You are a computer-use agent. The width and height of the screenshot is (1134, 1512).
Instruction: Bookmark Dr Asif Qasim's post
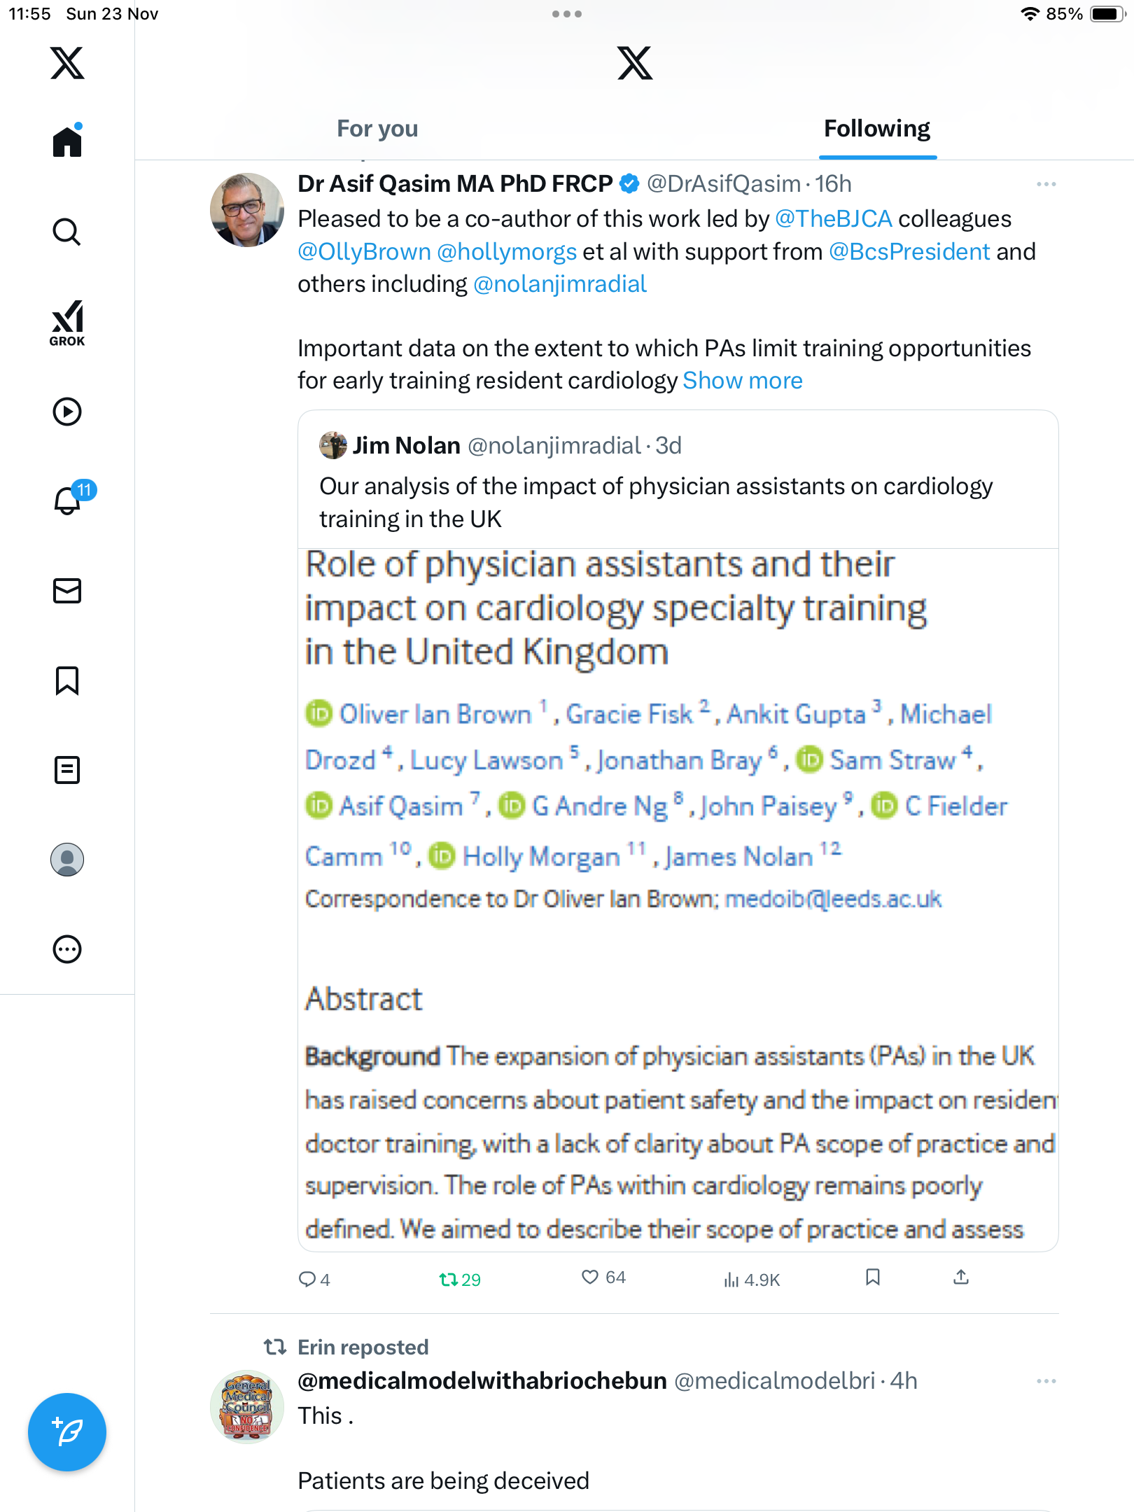coord(872,1277)
